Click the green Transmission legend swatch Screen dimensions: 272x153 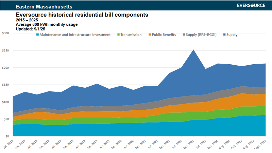(x=118, y=35)
